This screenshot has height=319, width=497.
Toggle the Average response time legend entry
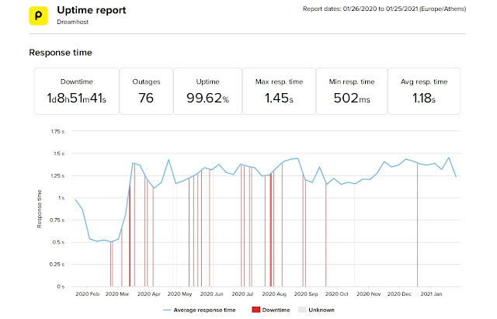point(200,310)
